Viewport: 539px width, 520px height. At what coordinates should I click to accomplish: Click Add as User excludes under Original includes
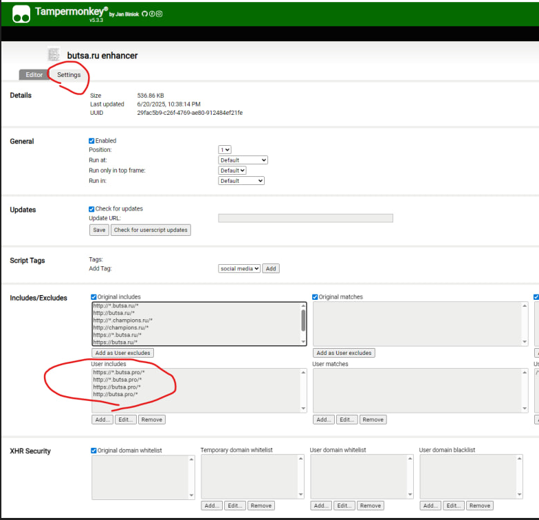(x=122, y=353)
